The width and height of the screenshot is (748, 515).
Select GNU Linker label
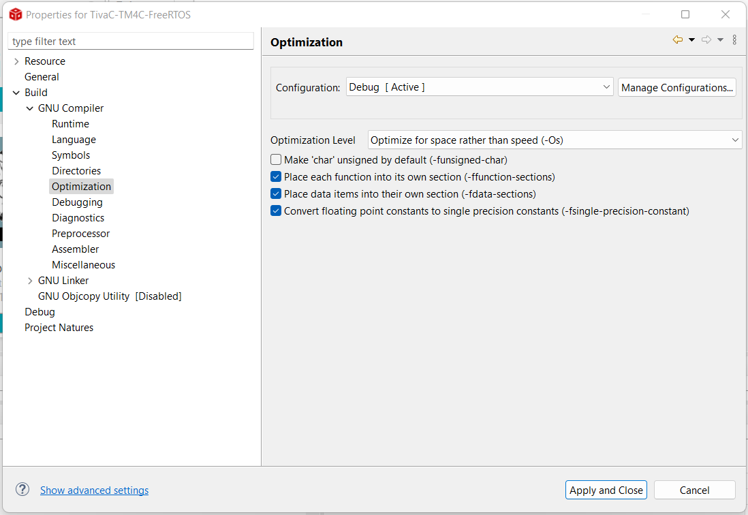click(63, 281)
